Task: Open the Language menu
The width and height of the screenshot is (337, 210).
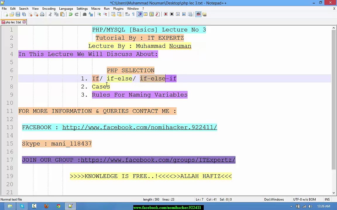Action: click(x=66, y=8)
